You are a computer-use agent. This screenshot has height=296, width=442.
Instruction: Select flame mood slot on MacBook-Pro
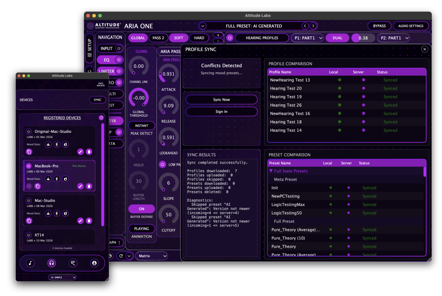[65, 179]
